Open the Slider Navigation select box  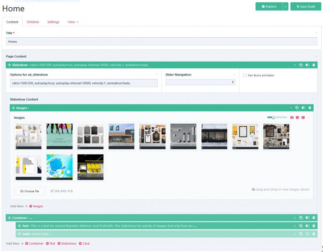(x=200, y=82)
